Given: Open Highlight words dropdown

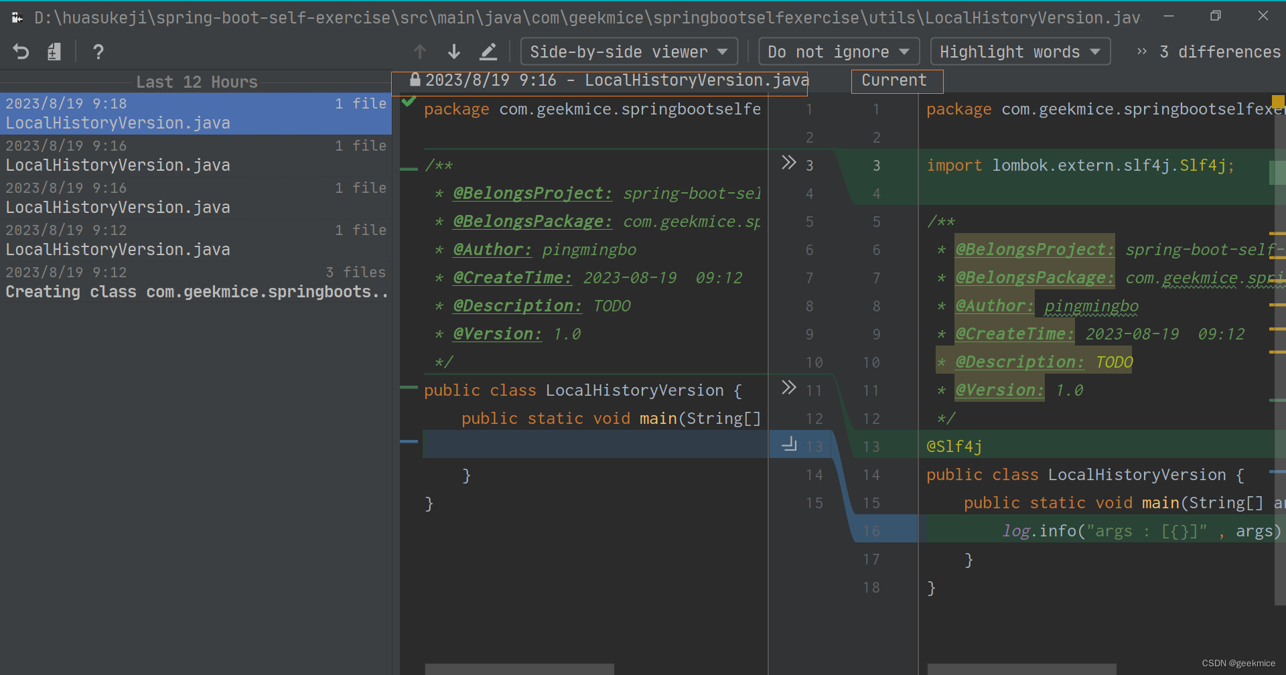Looking at the screenshot, I should [1020, 52].
